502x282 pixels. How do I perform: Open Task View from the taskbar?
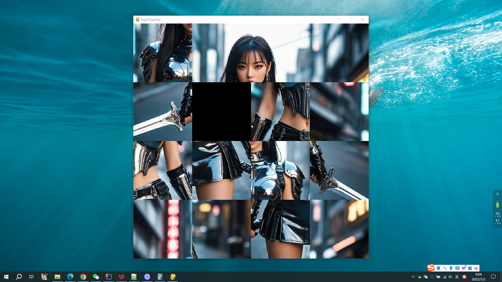click(31, 277)
